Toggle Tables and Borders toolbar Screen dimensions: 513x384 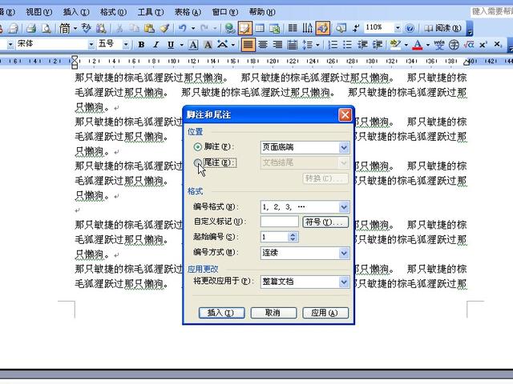[x=245, y=29]
